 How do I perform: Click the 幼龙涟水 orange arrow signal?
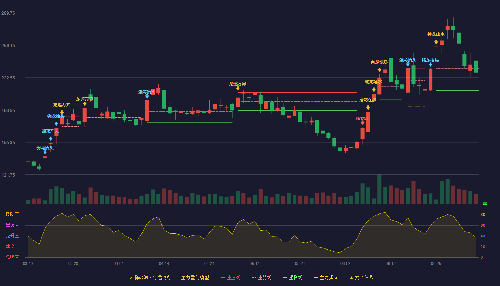tap(374, 90)
